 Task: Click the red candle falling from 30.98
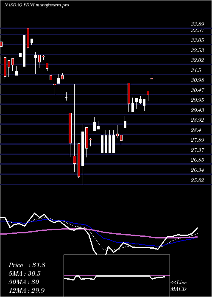point(129,93)
